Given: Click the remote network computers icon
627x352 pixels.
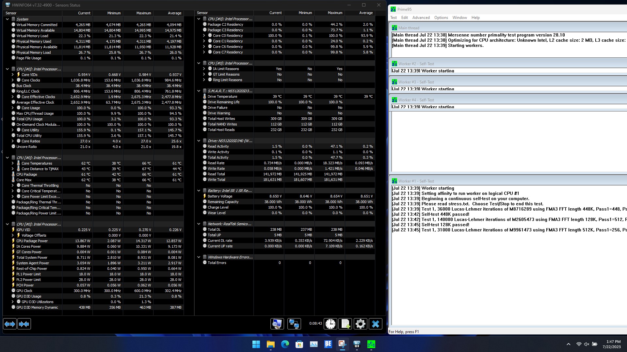Looking at the screenshot, I should pos(294,324).
